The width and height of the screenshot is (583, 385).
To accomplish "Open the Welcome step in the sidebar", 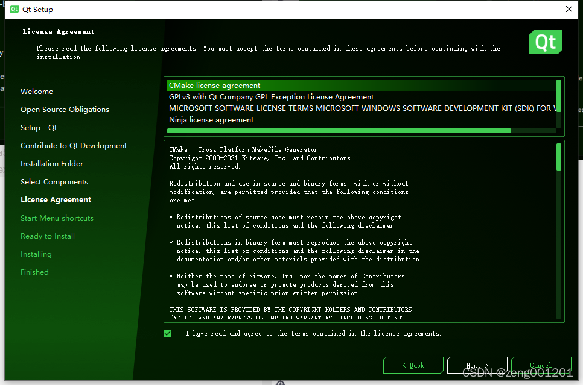I will click(x=37, y=91).
